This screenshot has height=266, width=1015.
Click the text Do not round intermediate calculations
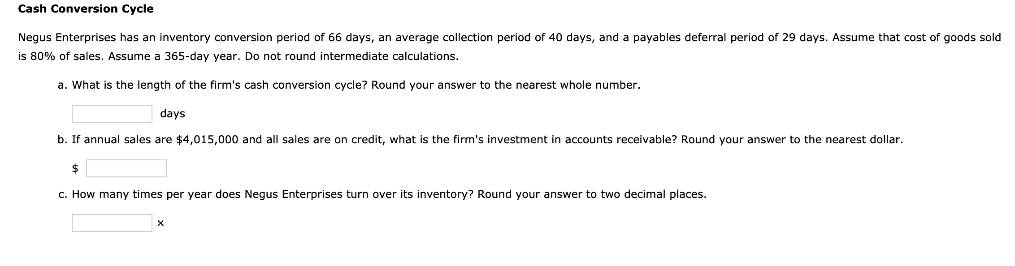[x=352, y=56]
